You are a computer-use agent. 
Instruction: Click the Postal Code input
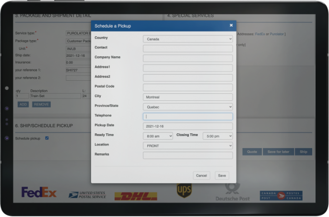point(188,87)
